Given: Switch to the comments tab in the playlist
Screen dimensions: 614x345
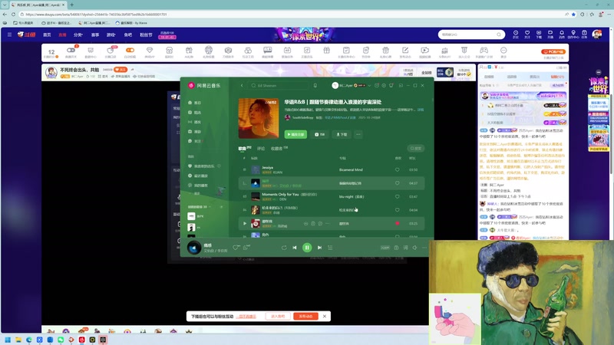Looking at the screenshot, I should [261, 149].
